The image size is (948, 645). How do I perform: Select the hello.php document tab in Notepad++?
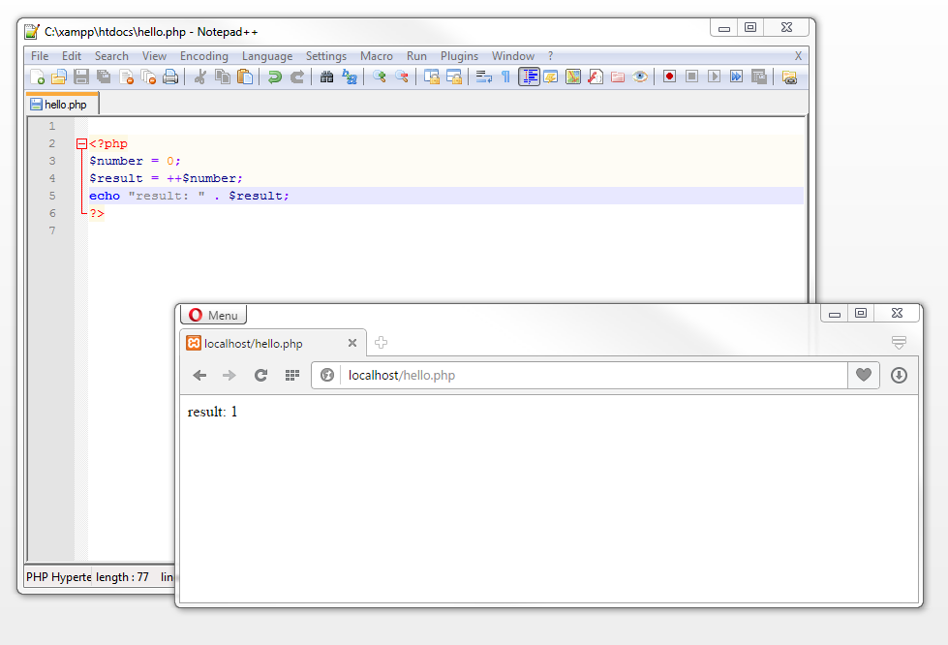point(63,104)
